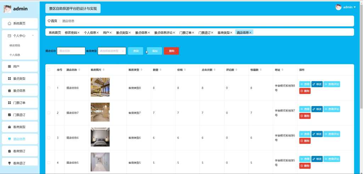The image size is (363, 174).
Task: Click the page vertical scrollbar
Action: point(361,56)
